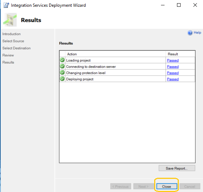The height and width of the screenshot is (192, 203).
Task: Click the green check icon beside Deploying project
Action: coord(62,79)
